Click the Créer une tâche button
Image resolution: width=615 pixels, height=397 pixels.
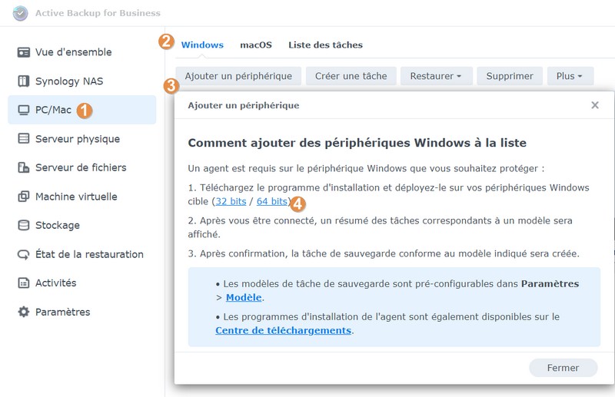(351, 76)
